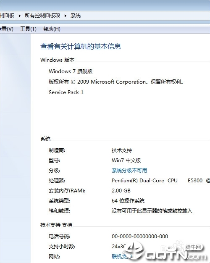Open the 查看(V) menu
The height and width of the screenshot is (263, 210).
point(7,29)
